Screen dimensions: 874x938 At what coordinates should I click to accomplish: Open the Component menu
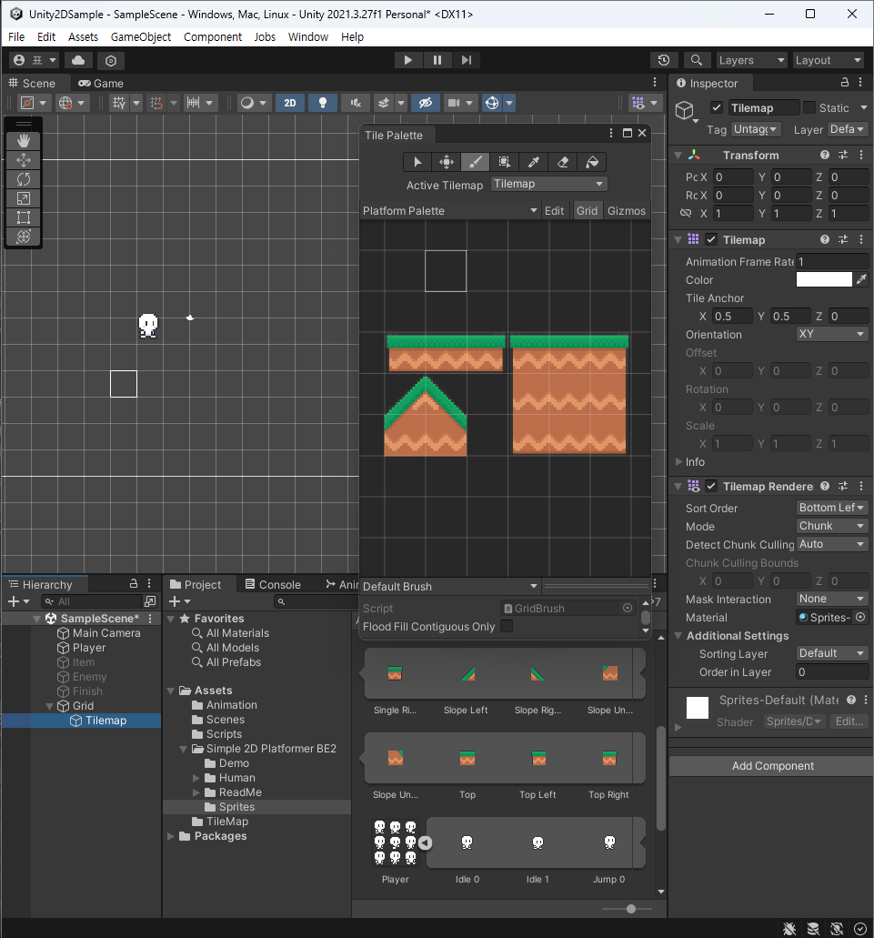[213, 37]
